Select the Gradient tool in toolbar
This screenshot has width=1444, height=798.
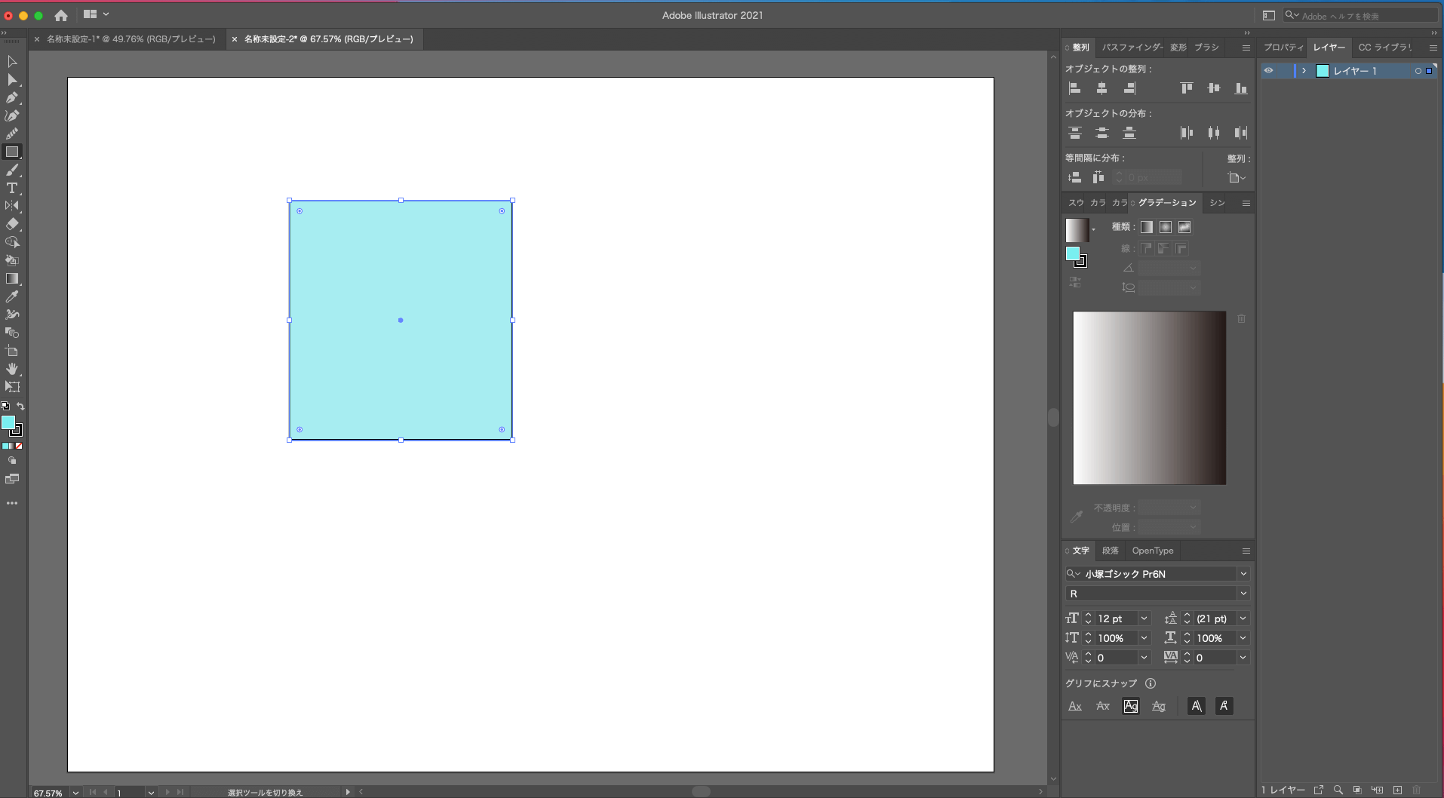pos(12,278)
